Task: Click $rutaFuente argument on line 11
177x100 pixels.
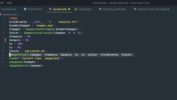Action: (109, 55)
